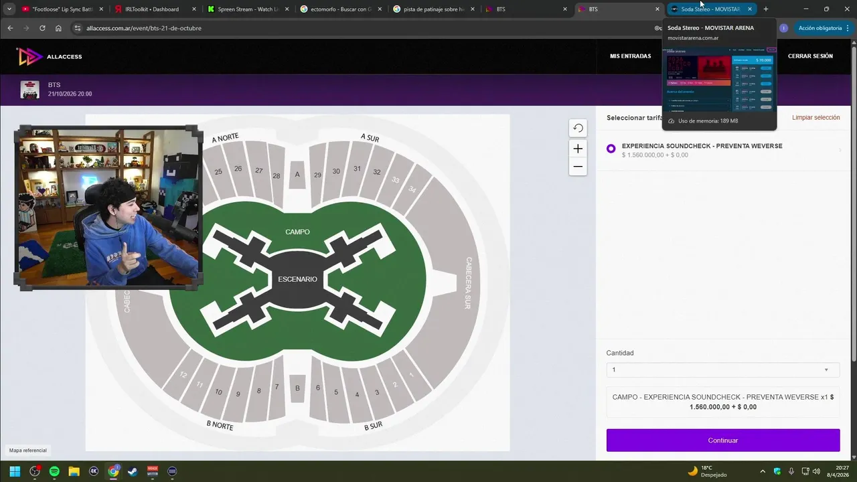Select section B at bottom of map

click(x=297, y=388)
